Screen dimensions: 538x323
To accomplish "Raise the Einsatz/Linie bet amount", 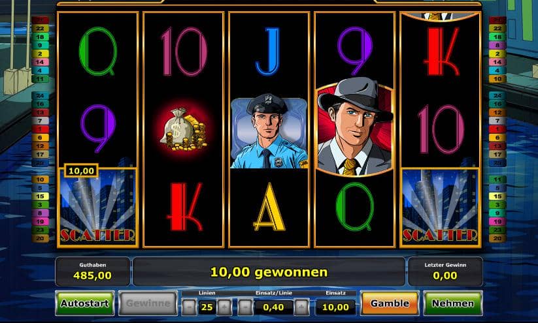I will (301, 307).
